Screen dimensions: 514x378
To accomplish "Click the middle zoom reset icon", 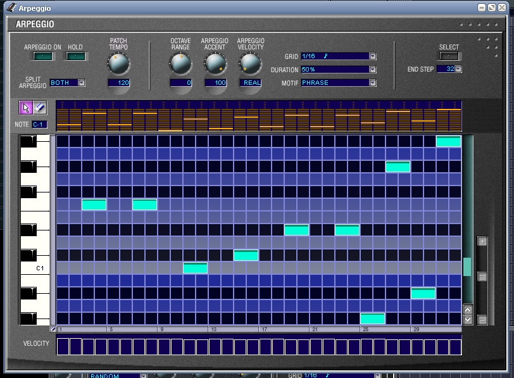I will click(482, 277).
